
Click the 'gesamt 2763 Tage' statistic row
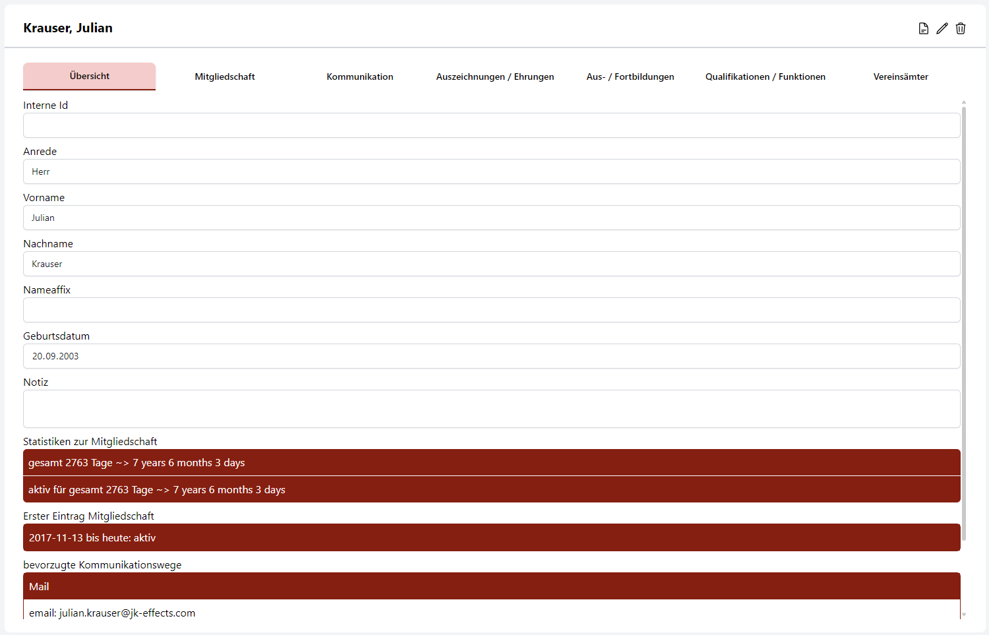coord(492,462)
